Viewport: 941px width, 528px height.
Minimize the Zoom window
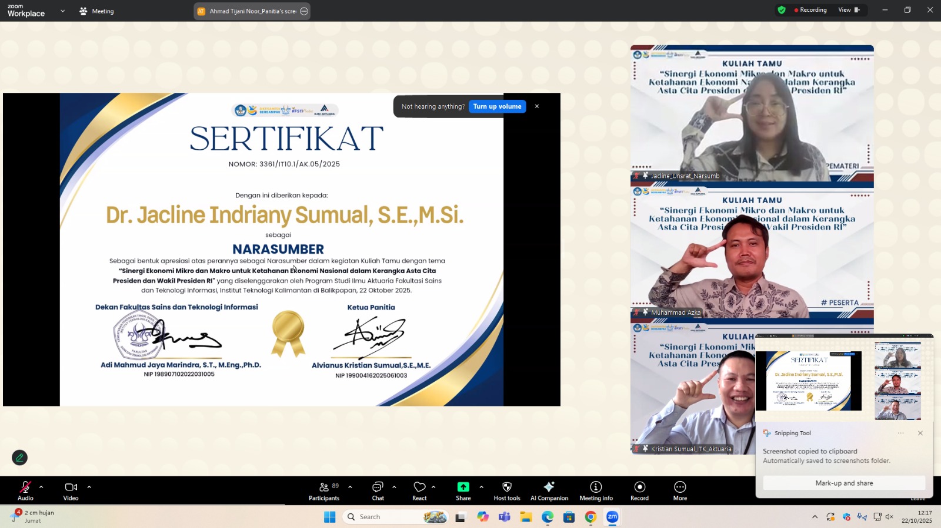point(885,10)
